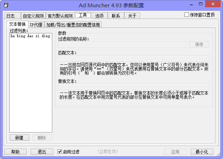Select the 文本替换 sub-tab
Image resolution: width=223 pixels, height=159 pixels.
click(18, 24)
